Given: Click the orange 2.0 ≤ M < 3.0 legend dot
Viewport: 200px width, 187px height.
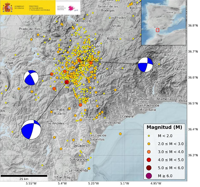Looking at the screenshot, I should tap(149, 143).
